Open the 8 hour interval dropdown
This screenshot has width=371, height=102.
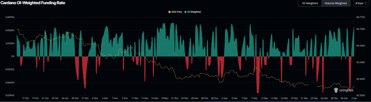coord(361,3)
